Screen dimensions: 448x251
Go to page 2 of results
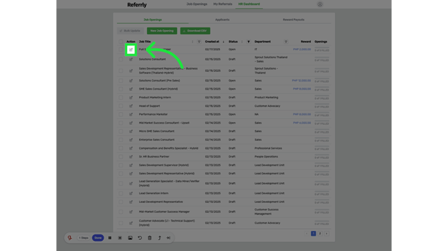pyautogui.click(x=320, y=234)
